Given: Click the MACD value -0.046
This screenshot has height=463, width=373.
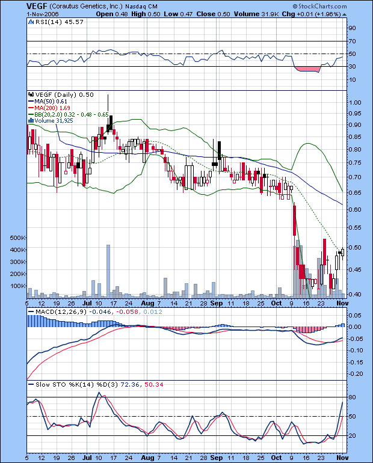Looking at the screenshot, I should click(100, 312).
